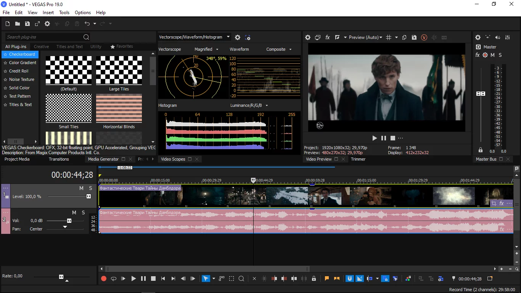Screen dimensions: 521x293
Task: Select the Zoom magnifier tool in transport bar
Action: click(241, 279)
